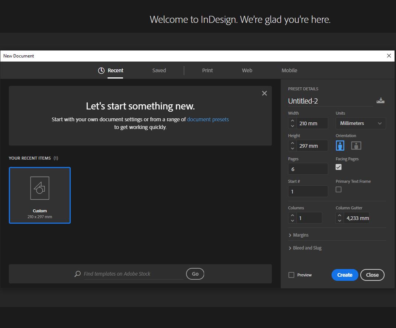Screen dimensions: 396x328
Task: Click the Close button
Action: tap(372, 275)
